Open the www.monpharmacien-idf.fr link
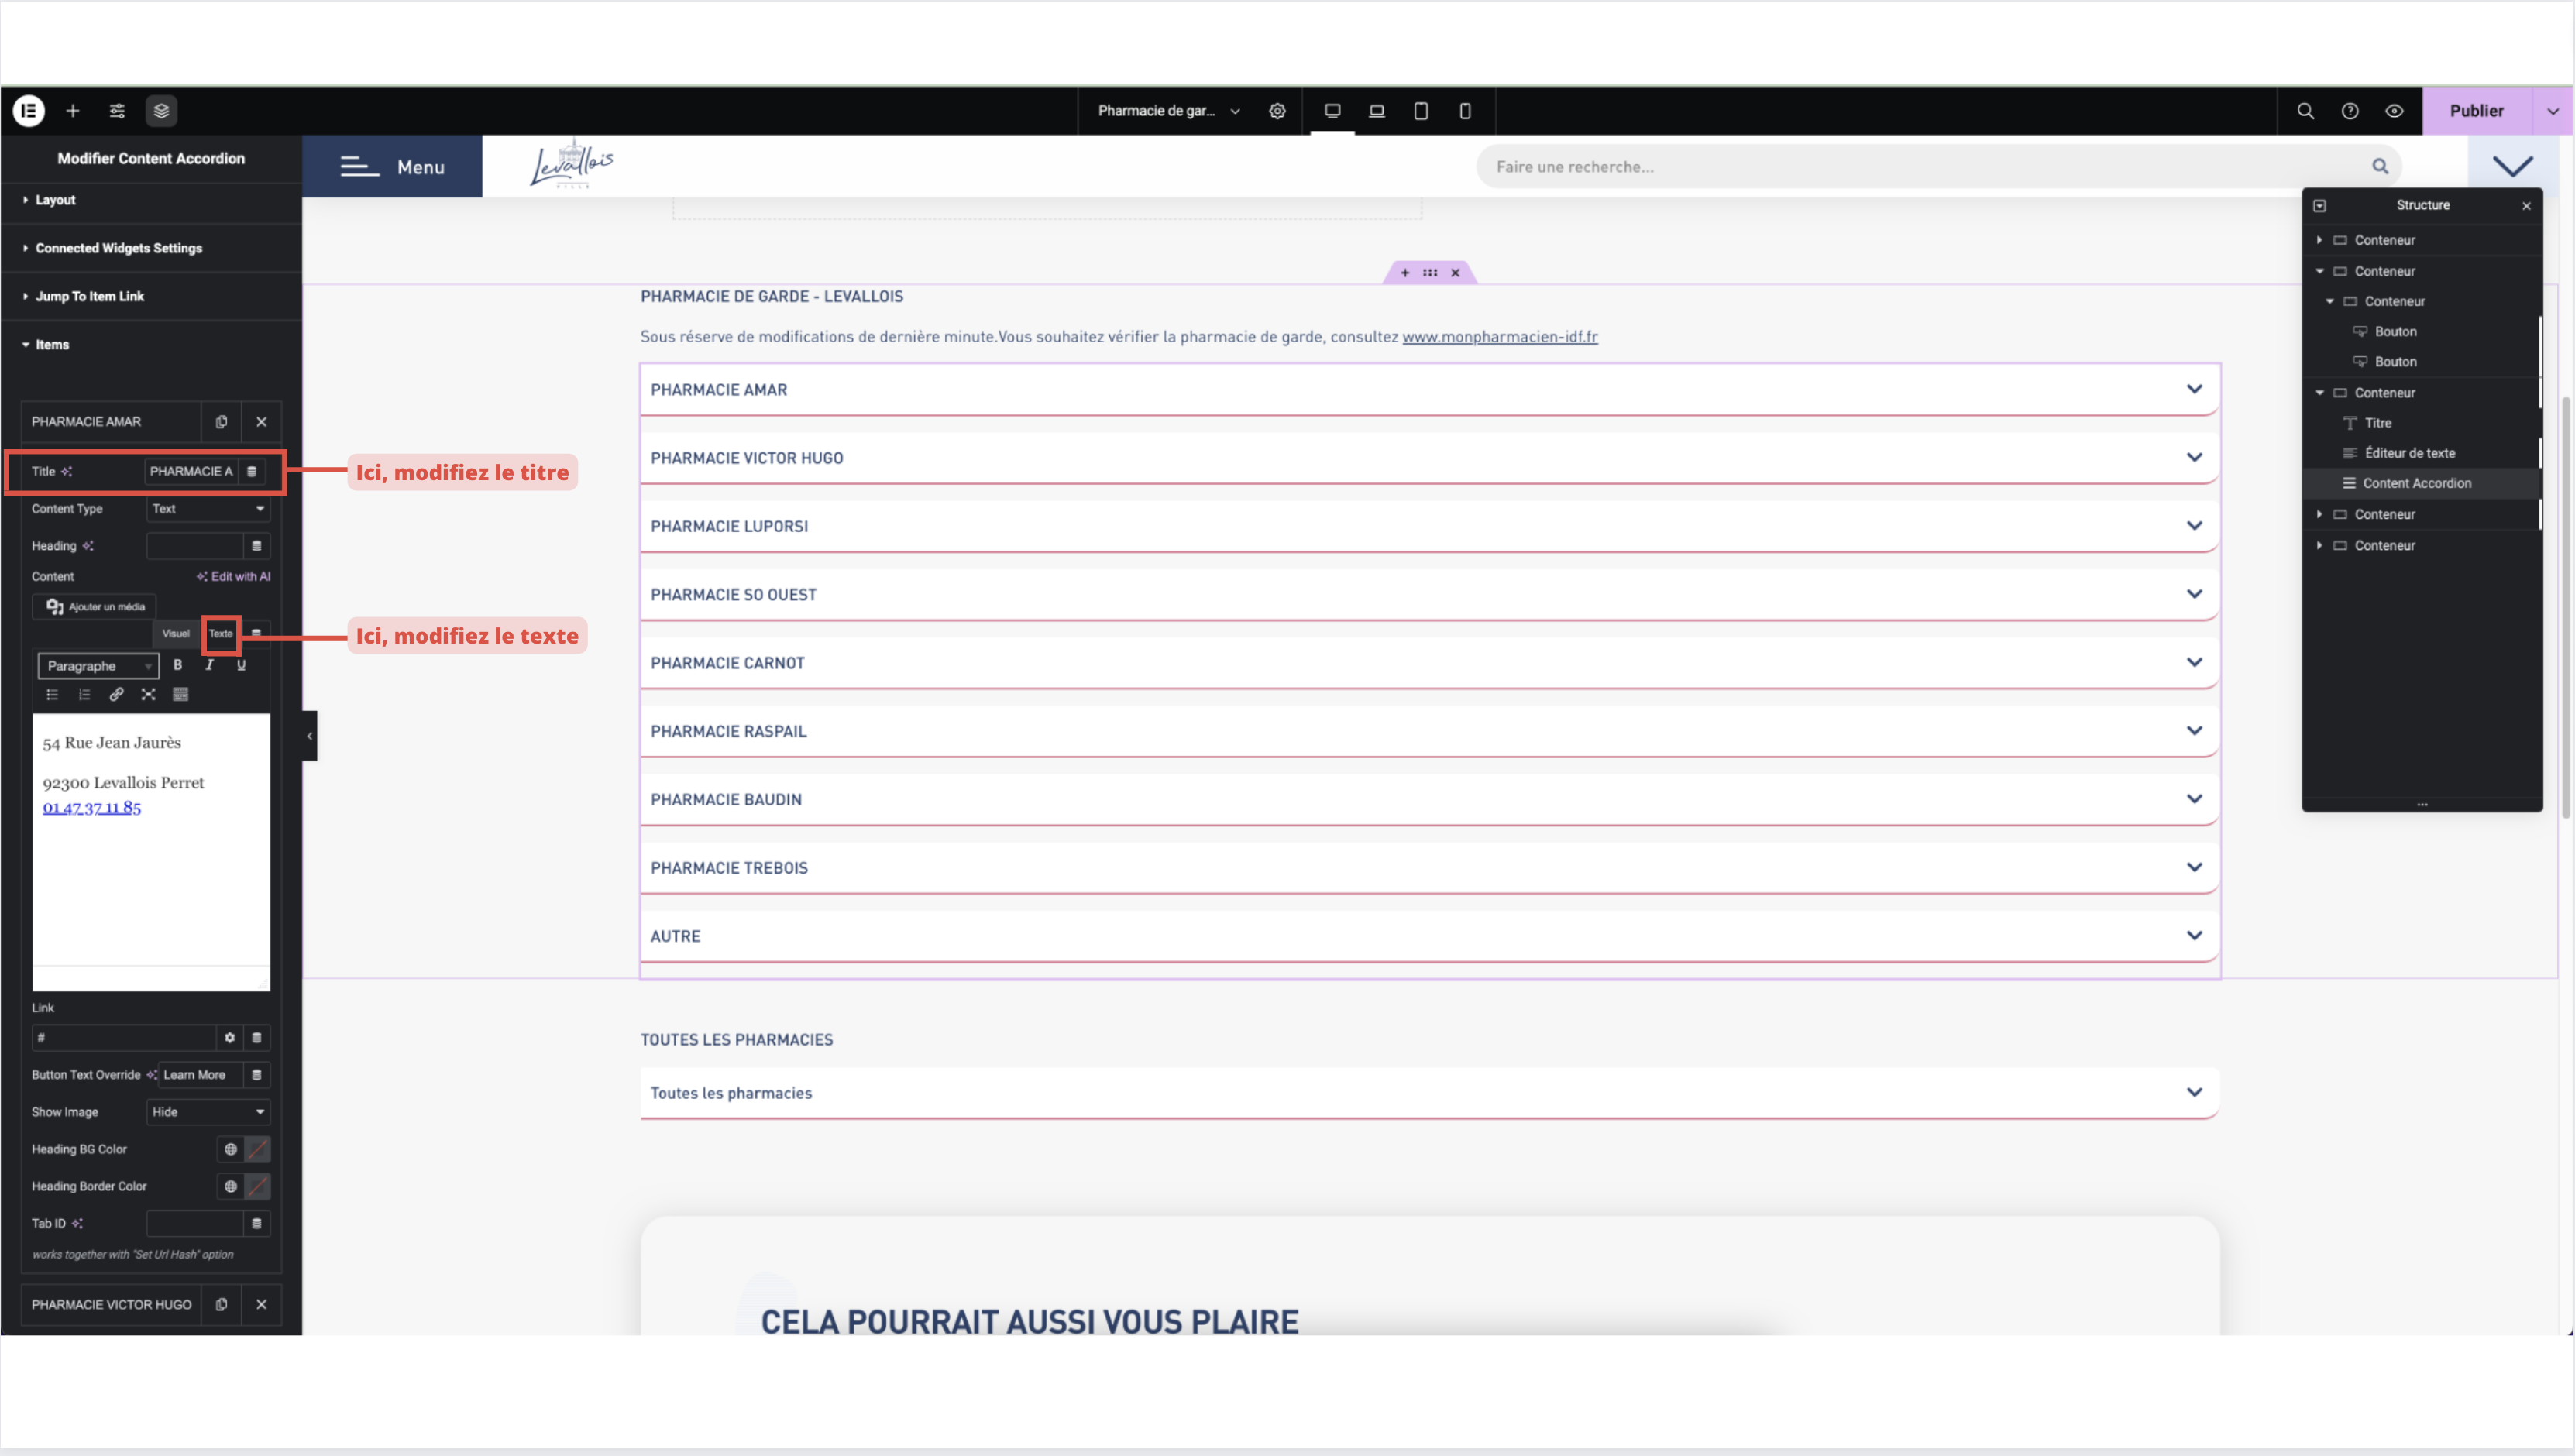This screenshot has height=1456, width=2575. [1499, 337]
